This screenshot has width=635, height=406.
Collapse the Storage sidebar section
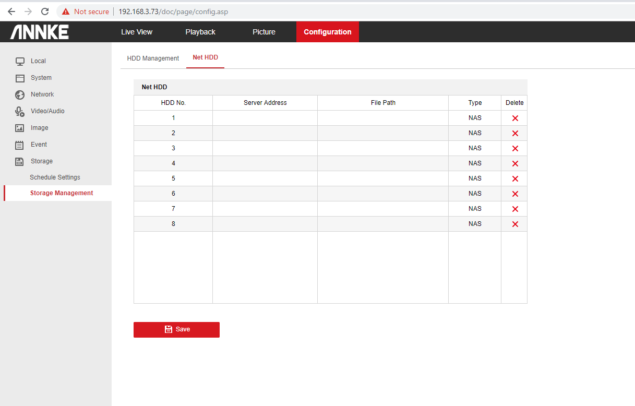coord(41,161)
